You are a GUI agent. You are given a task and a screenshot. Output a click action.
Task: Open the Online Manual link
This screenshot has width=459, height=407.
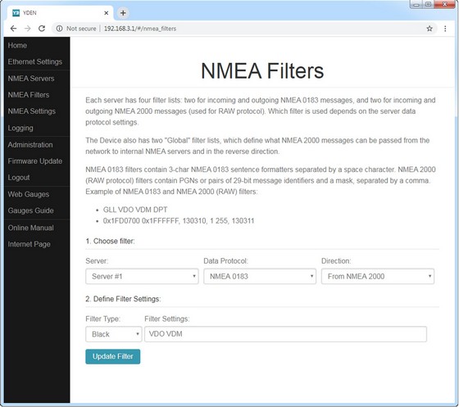[31, 228]
